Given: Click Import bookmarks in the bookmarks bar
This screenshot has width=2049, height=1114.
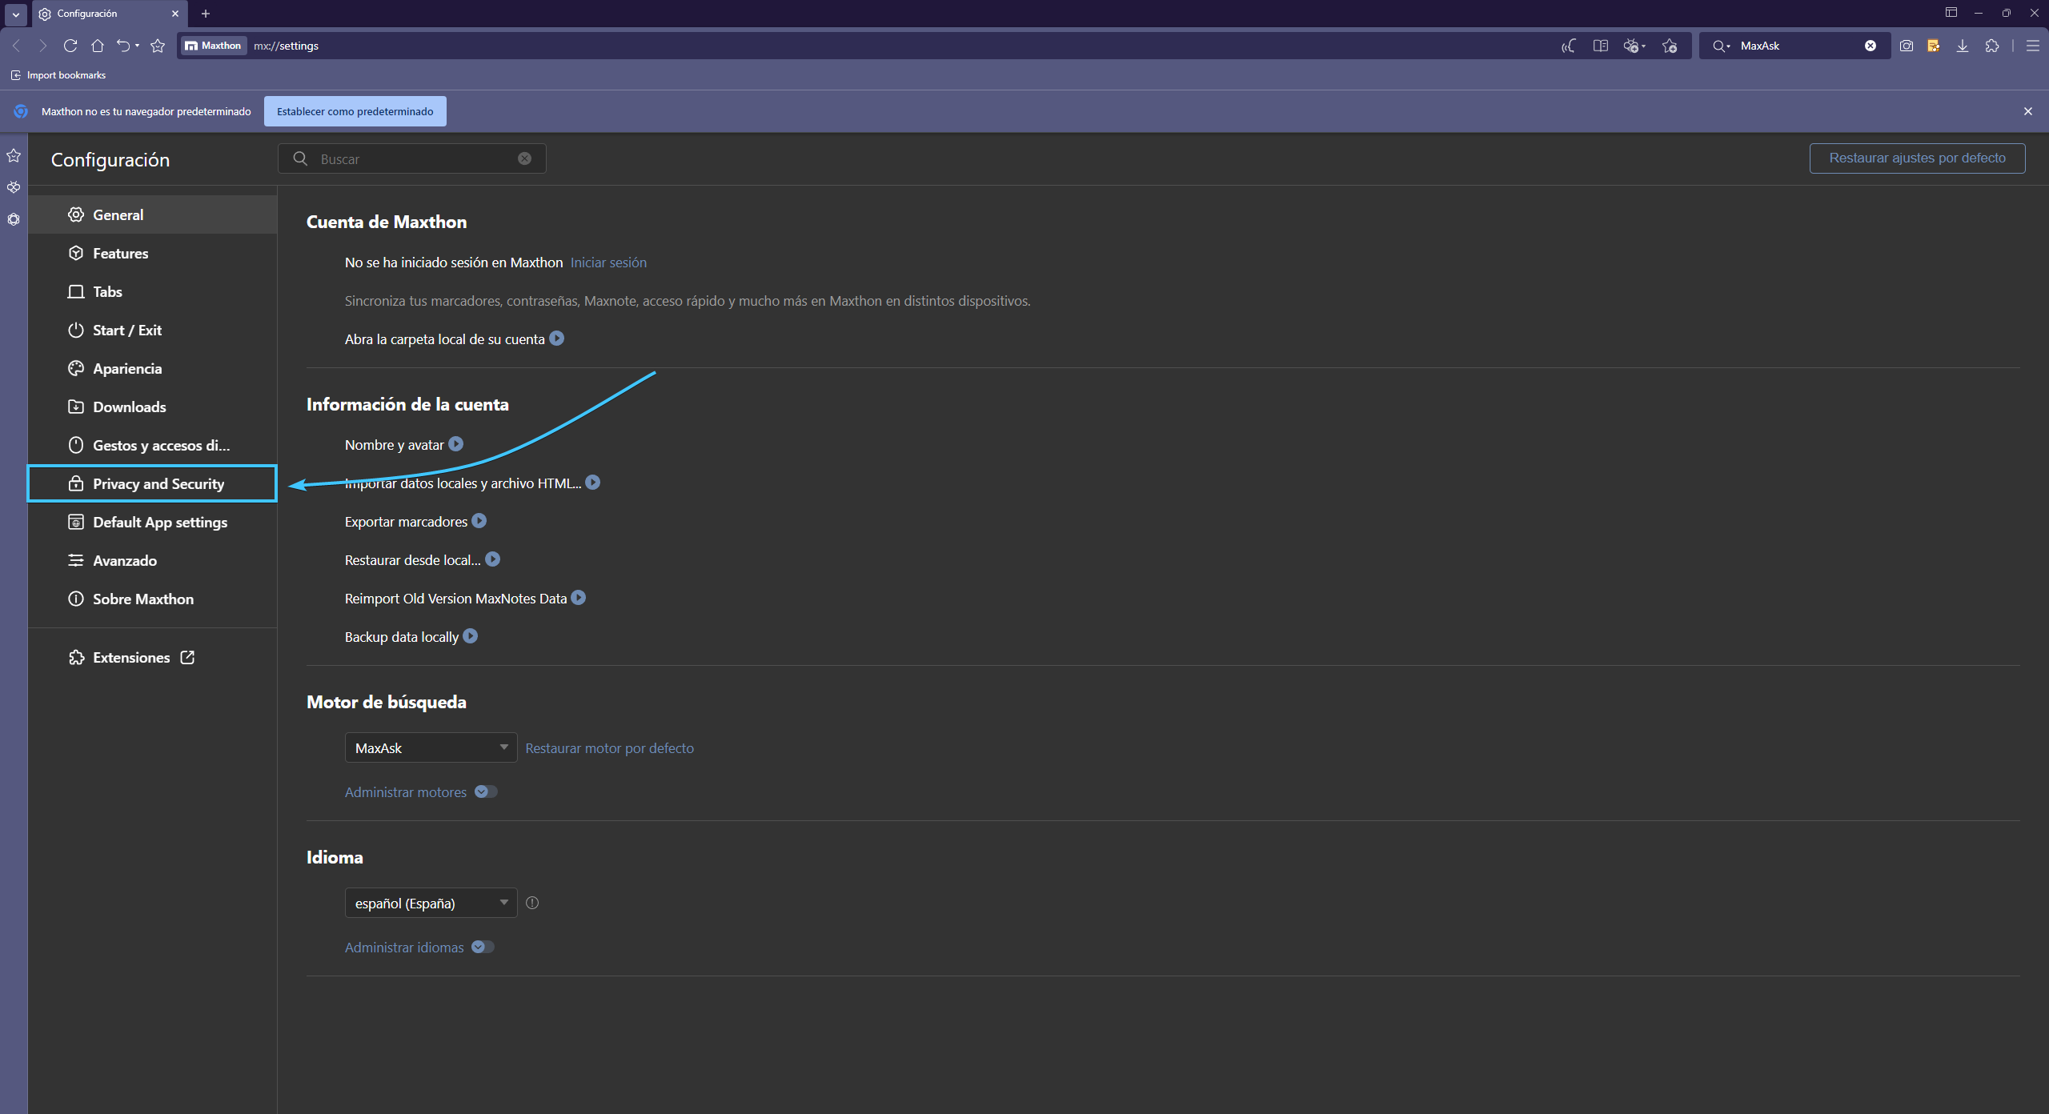Looking at the screenshot, I should pos(58,75).
